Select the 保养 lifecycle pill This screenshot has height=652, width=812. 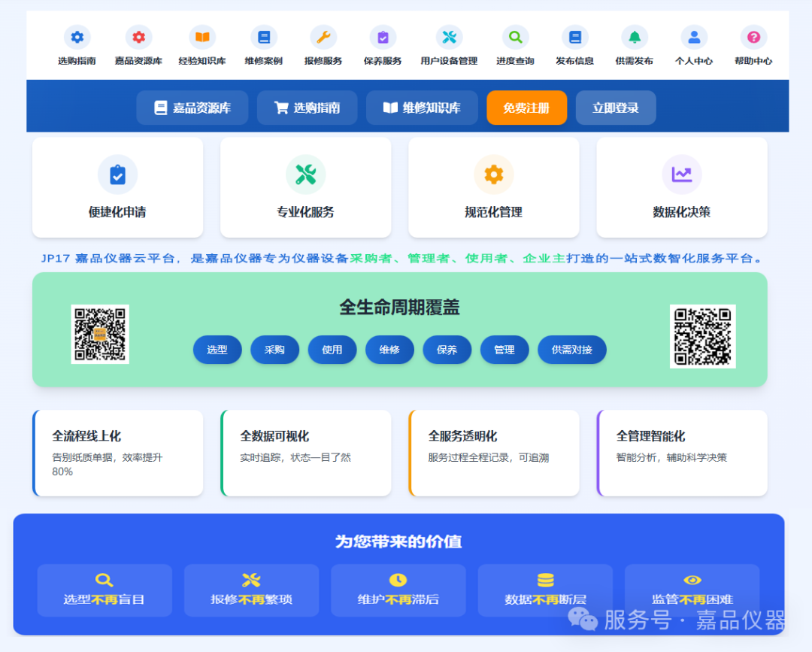click(x=447, y=350)
